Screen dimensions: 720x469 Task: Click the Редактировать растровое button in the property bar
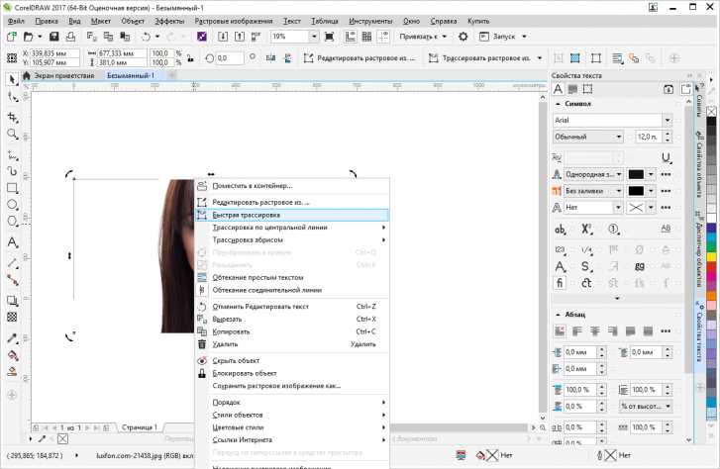[x=361, y=58]
